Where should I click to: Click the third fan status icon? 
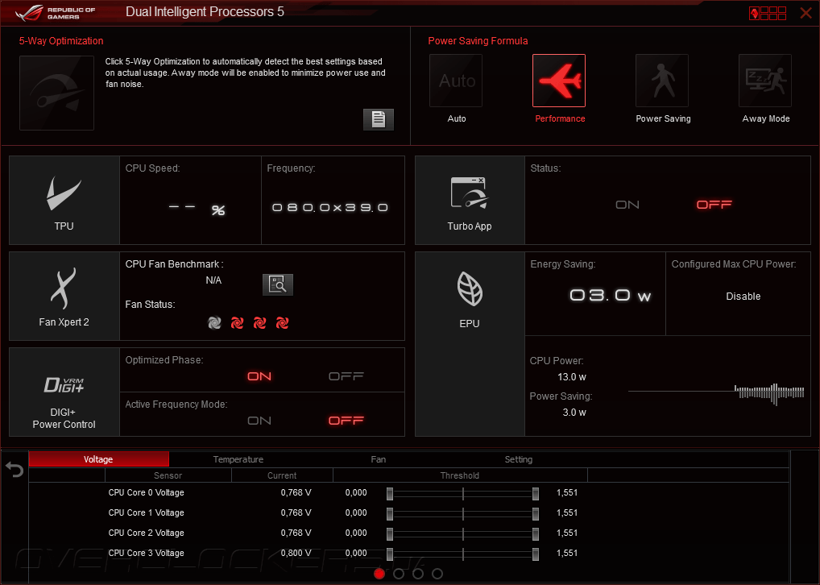(x=259, y=323)
